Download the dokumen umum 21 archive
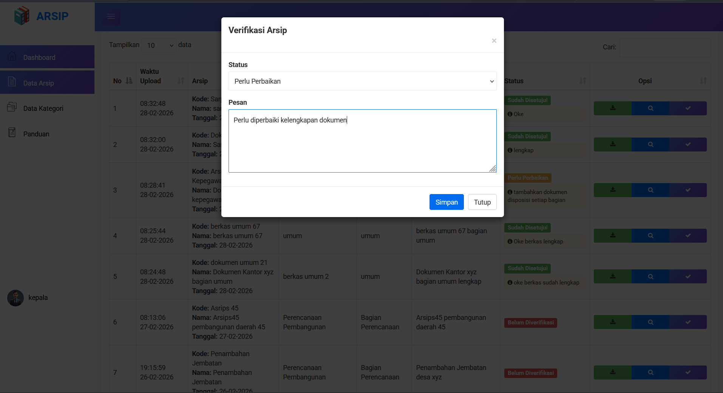This screenshot has height=393, width=723. coord(613,276)
